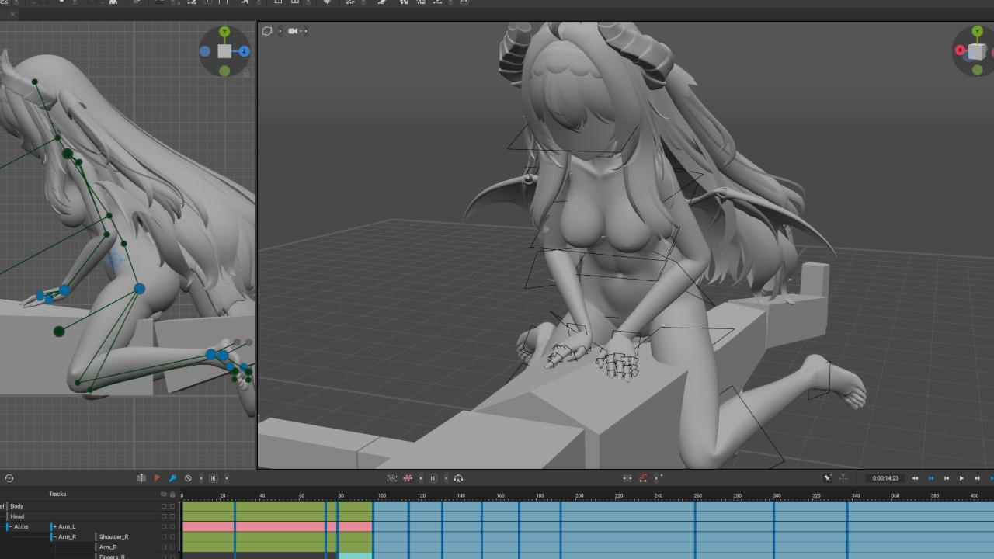This screenshot has height=559, width=994.
Task: Click the red interpolation curve icon
Action: click(642, 478)
